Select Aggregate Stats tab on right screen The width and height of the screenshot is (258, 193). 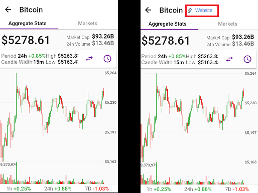tap(168, 24)
